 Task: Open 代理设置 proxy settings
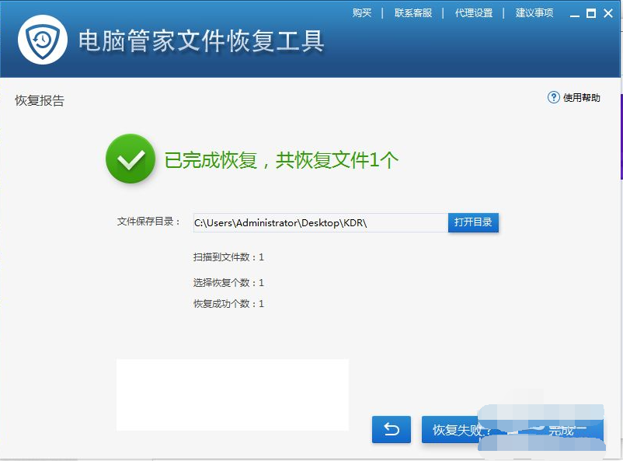(x=473, y=13)
